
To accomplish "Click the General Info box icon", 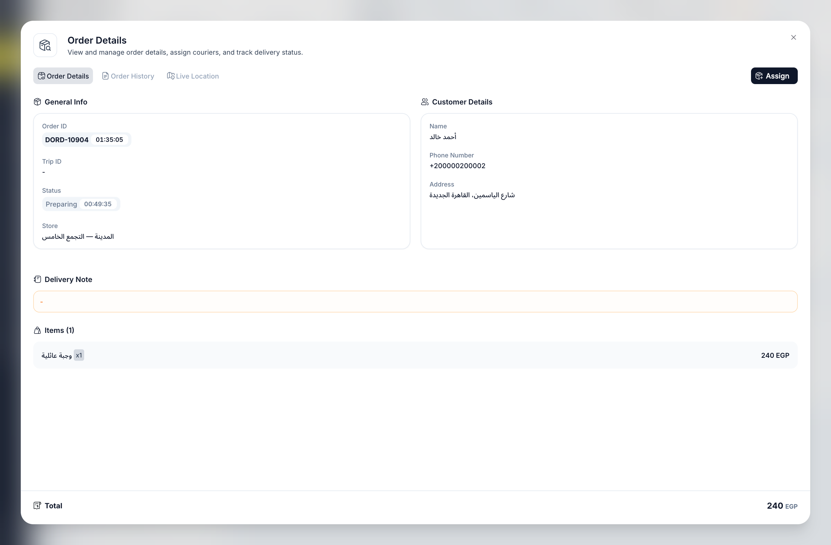I will (37, 102).
